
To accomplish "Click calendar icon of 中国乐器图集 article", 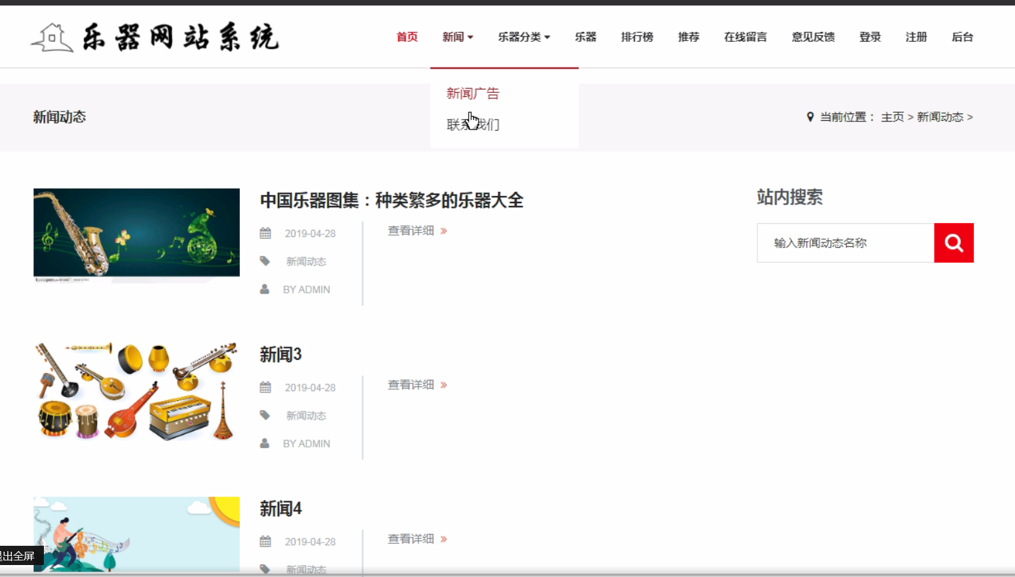I will tap(265, 233).
